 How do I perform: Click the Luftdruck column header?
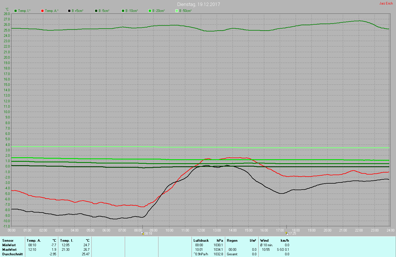[201, 241]
